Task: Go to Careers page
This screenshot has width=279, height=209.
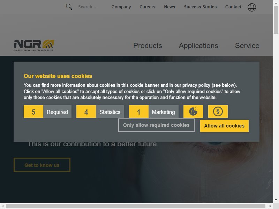Action: coord(147,7)
